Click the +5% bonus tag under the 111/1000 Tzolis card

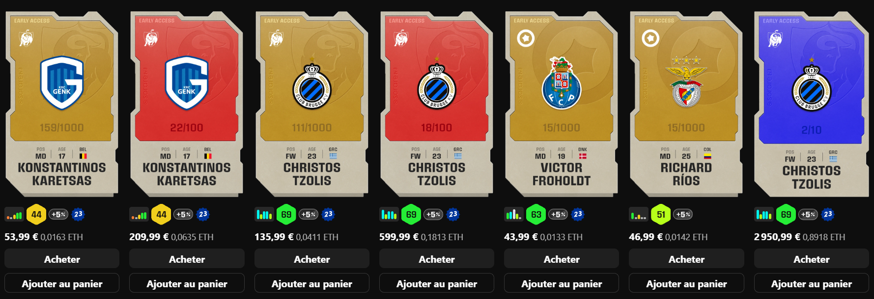click(x=309, y=214)
